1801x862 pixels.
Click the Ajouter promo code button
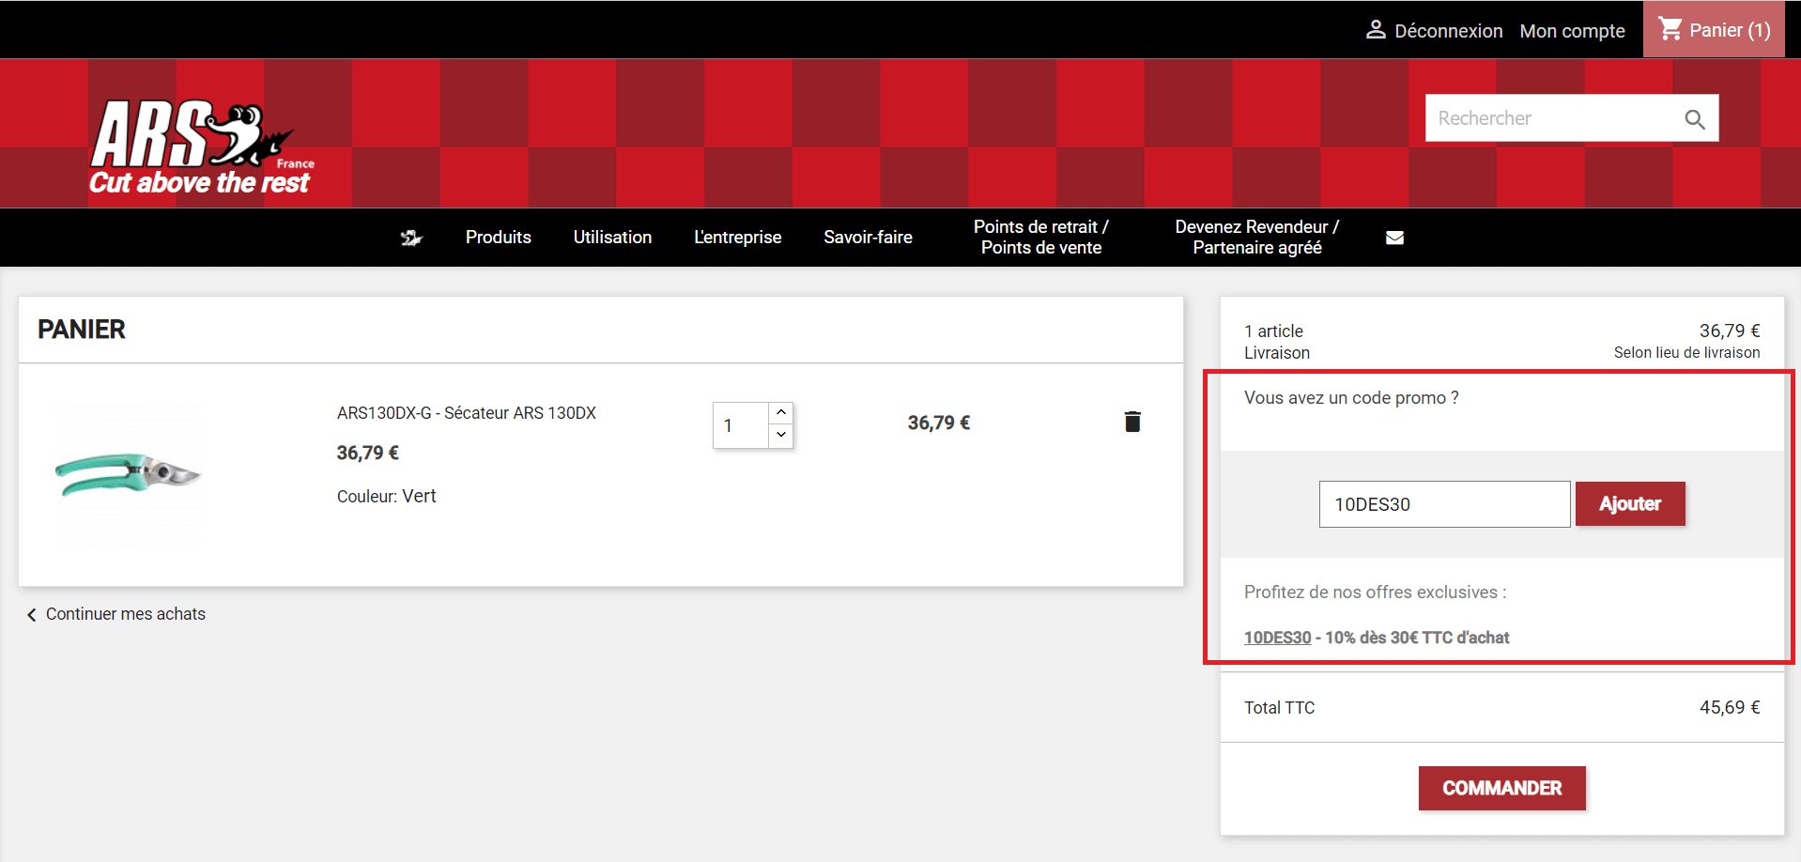point(1630,504)
